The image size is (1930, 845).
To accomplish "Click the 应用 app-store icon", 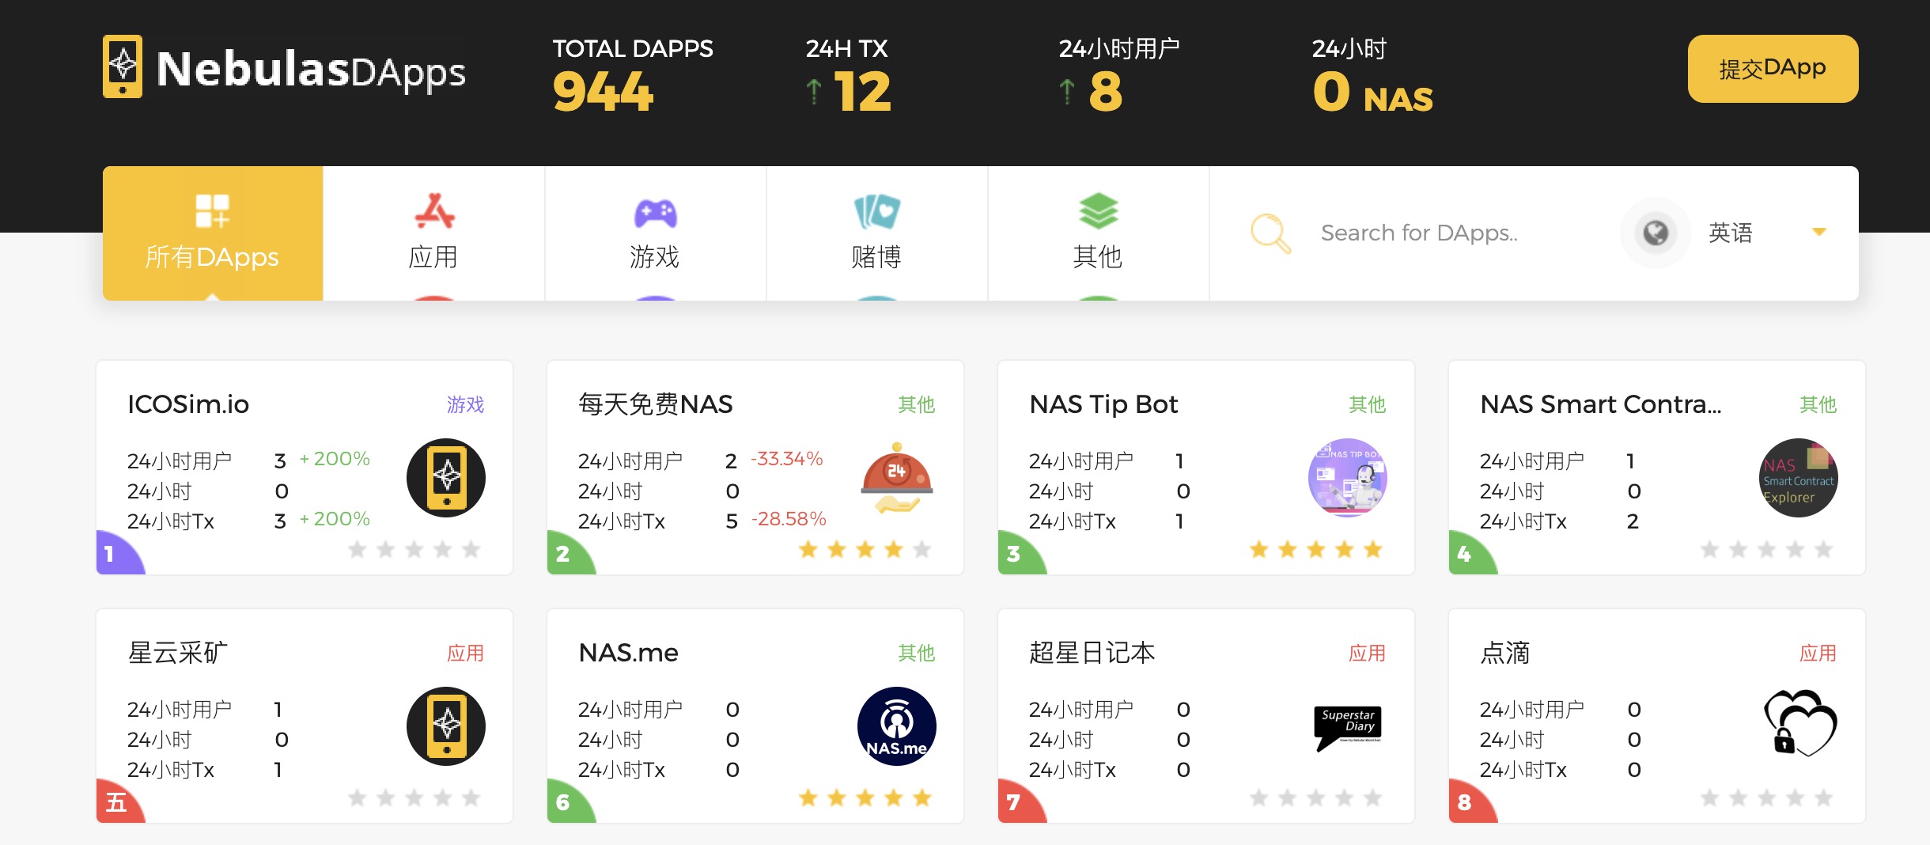I will (x=434, y=211).
